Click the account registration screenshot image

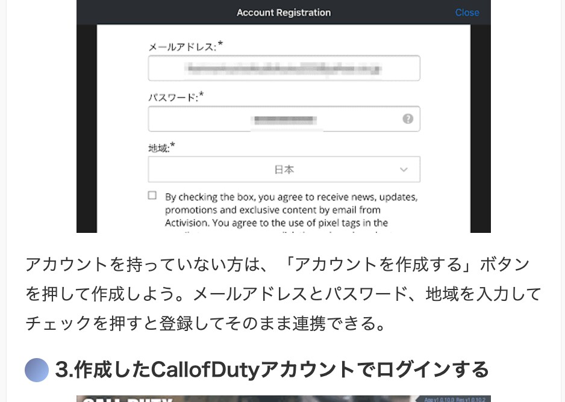point(284,116)
